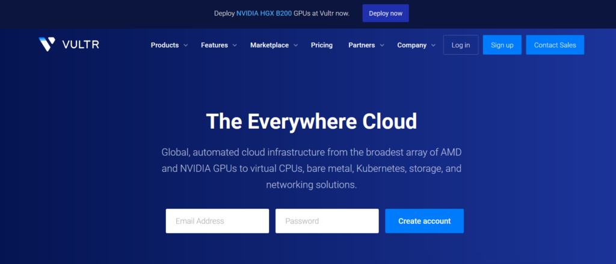Expand the Company dropdown chevron
Image resolution: width=616 pixels, height=264 pixels.
433,45
